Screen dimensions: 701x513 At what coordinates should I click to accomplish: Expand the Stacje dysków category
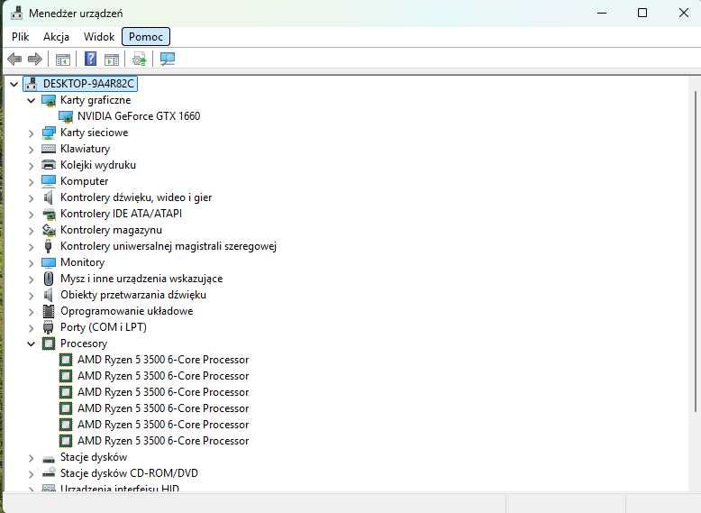31,458
